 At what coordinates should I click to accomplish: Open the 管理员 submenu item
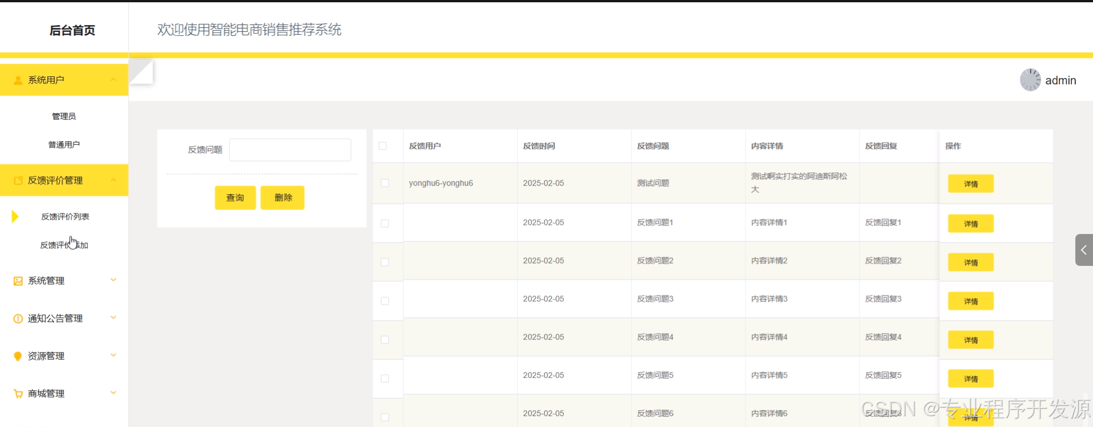click(x=64, y=116)
